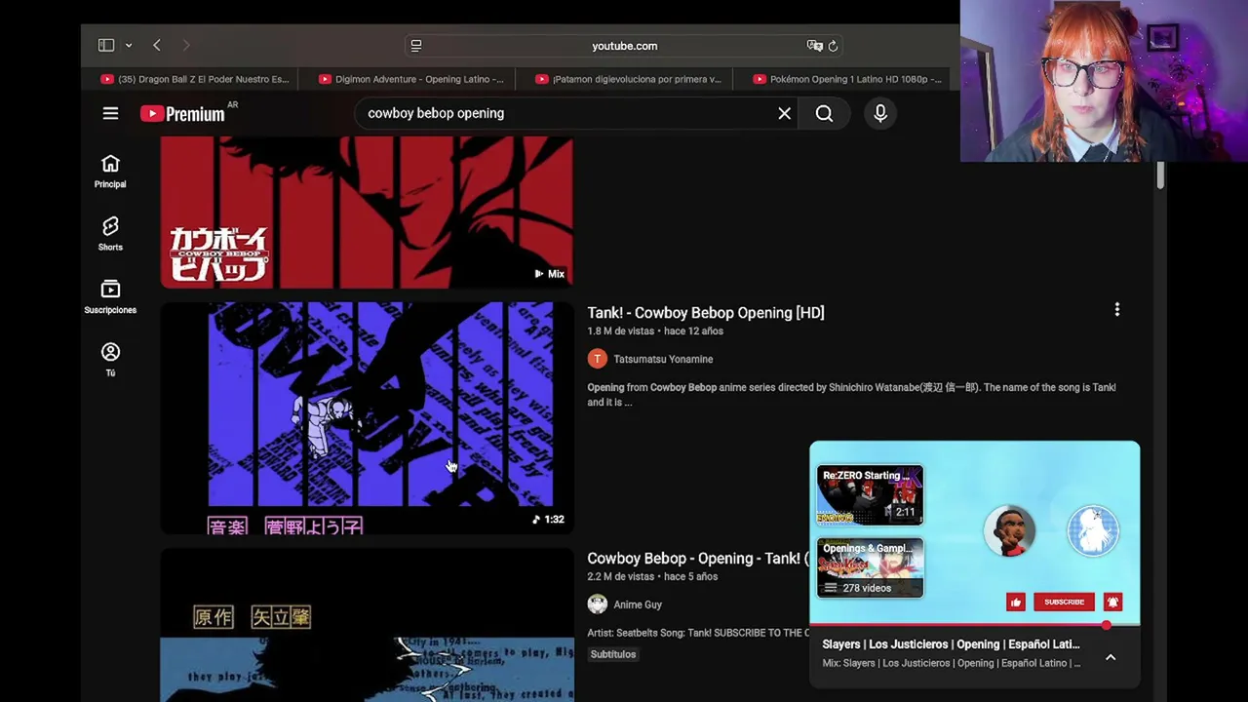The image size is (1248, 702).
Task: Open the Tú profile section in sidebar
Action: click(110, 359)
